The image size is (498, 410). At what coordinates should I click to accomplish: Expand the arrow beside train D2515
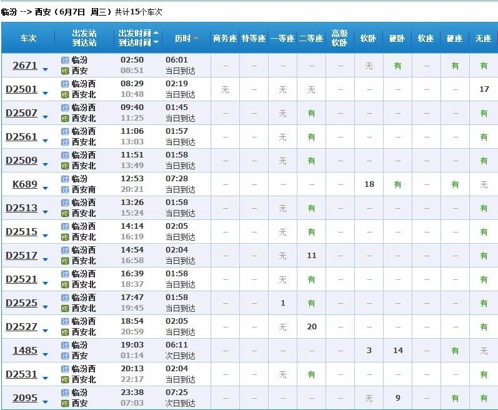[x=46, y=236]
